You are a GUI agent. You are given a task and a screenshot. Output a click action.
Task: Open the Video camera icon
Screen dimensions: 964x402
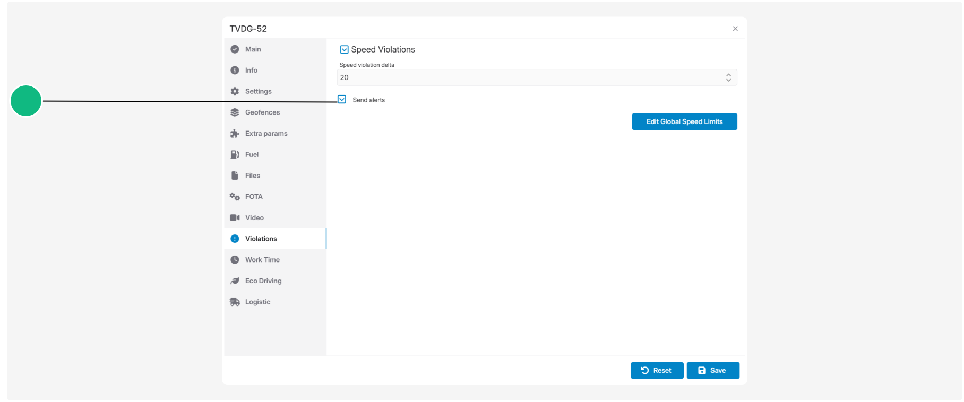point(235,217)
